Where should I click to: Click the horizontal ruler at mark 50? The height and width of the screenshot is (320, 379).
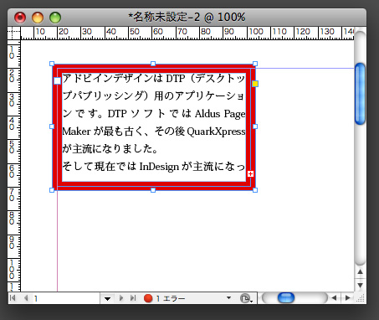coord(135,32)
